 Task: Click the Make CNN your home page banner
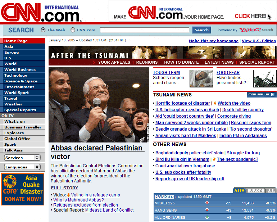[x=192, y=11]
